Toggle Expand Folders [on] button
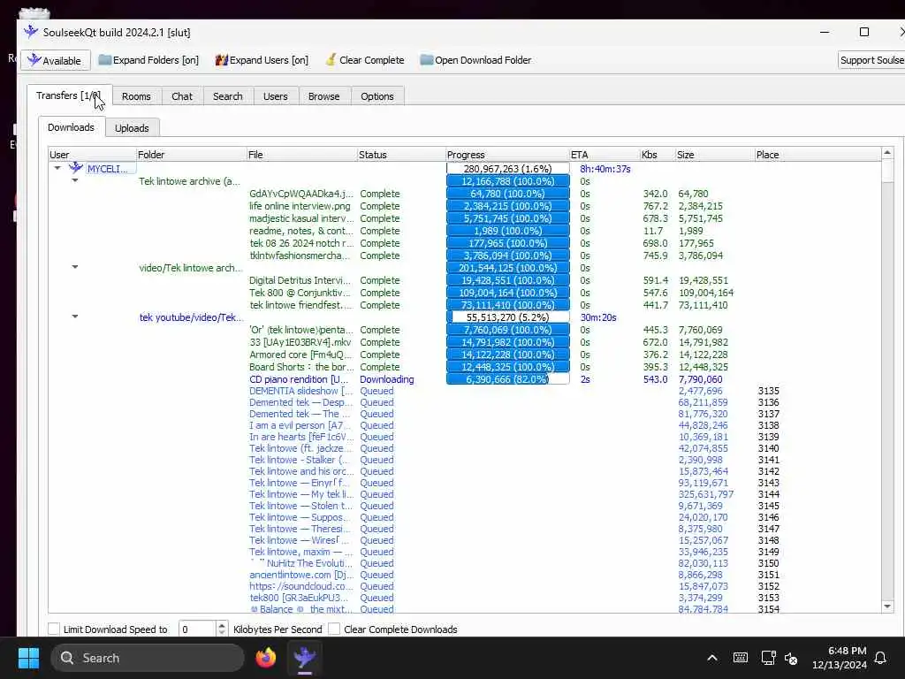Image resolution: width=905 pixels, height=679 pixels. point(148,60)
